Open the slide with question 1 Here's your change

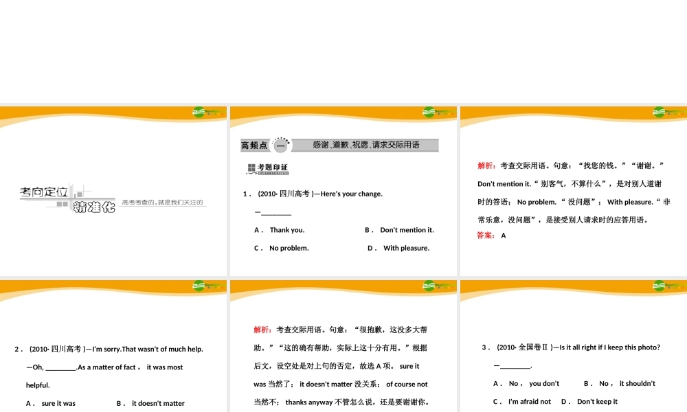coord(343,191)
